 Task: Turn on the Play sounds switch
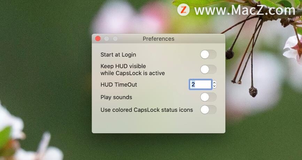208,97
